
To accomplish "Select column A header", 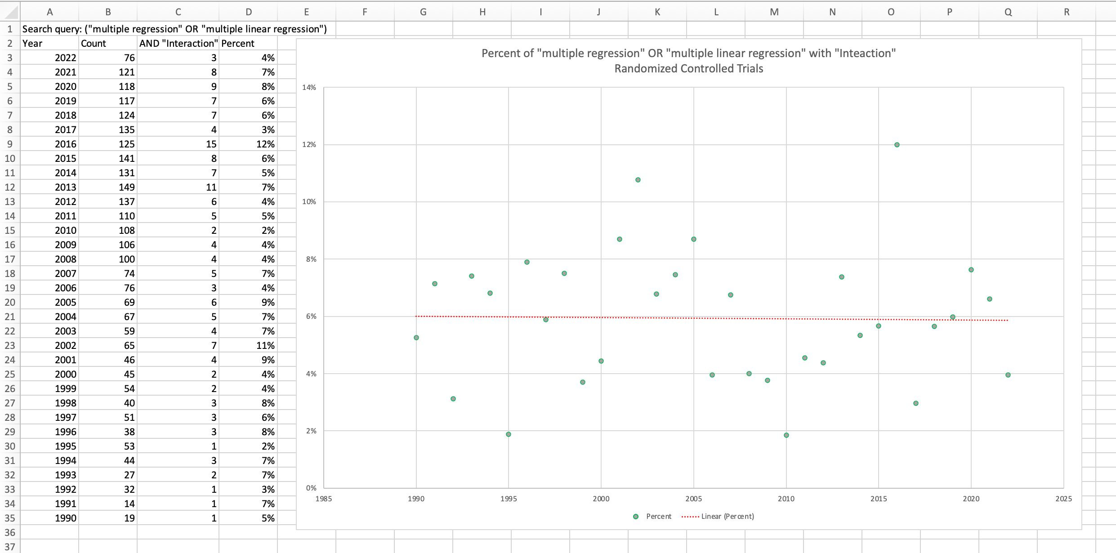I will pyautogui.click(x=49, y=12).
